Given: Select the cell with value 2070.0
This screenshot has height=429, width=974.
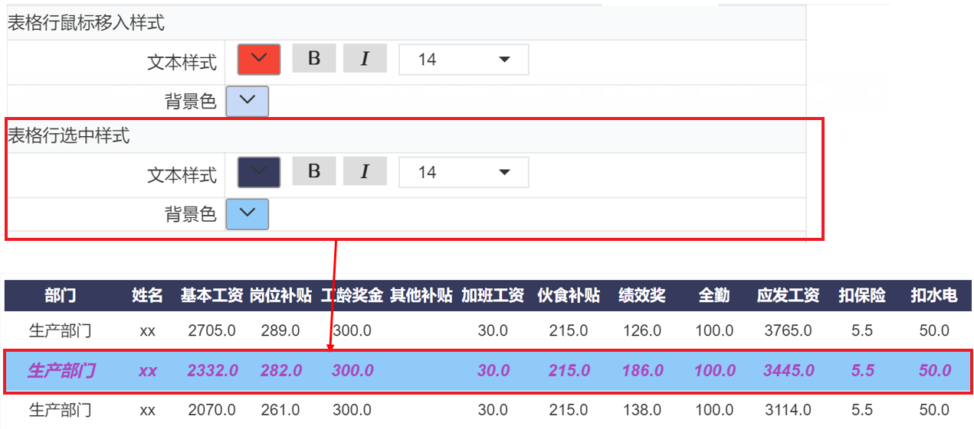Looking at the screenshot, I should click(x=212, y=410).
